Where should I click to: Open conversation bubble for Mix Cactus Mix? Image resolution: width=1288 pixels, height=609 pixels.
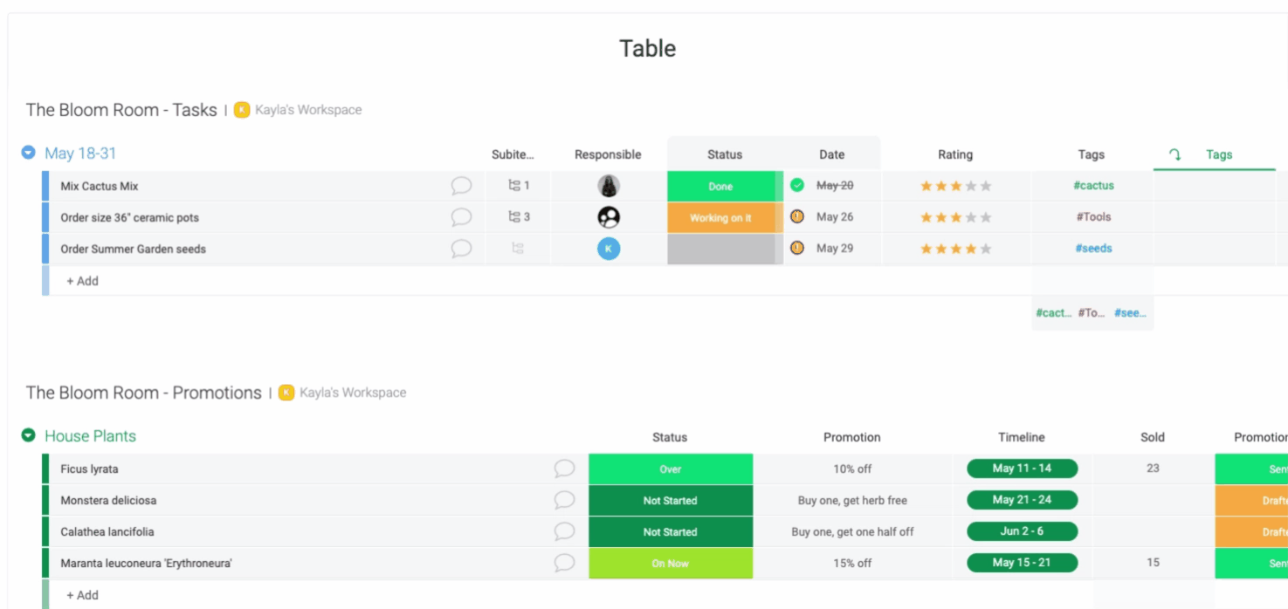pos(461,186)
